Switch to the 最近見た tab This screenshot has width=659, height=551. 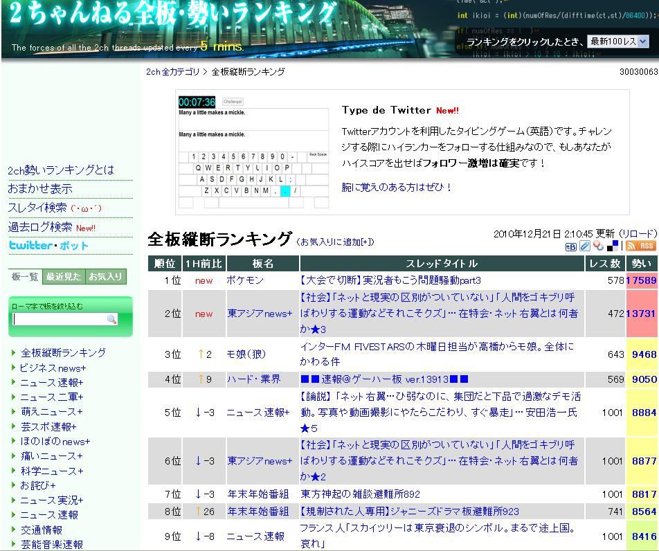[64, 277]
